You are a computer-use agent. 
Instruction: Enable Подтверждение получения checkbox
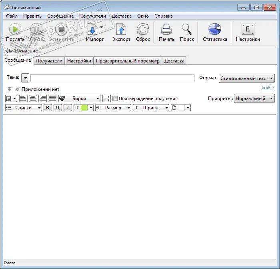coord(115,98)
